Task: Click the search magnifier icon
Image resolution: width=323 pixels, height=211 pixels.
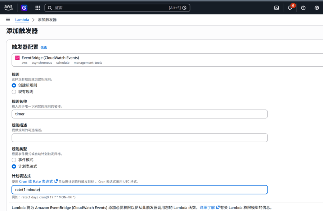Action: tap(50, 8)
